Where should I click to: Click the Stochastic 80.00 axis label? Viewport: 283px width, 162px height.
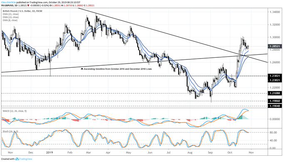tap(273, 133)
